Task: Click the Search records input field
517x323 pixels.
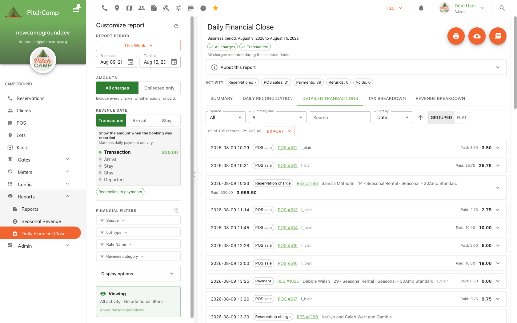Action: [340, 118]
